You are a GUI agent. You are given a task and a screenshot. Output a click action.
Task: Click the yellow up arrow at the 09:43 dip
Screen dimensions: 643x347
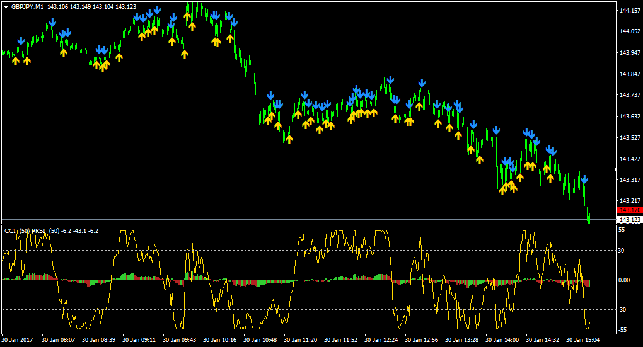[x=185, y=54]
